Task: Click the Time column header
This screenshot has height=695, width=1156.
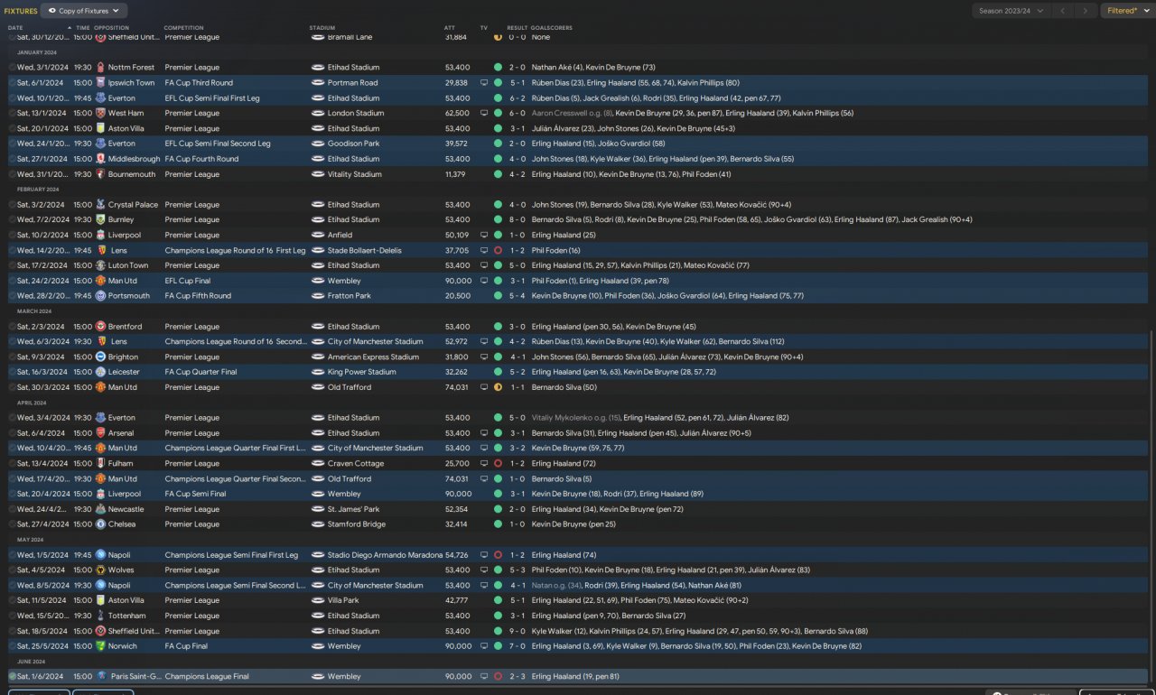Action: pos(83,28)
